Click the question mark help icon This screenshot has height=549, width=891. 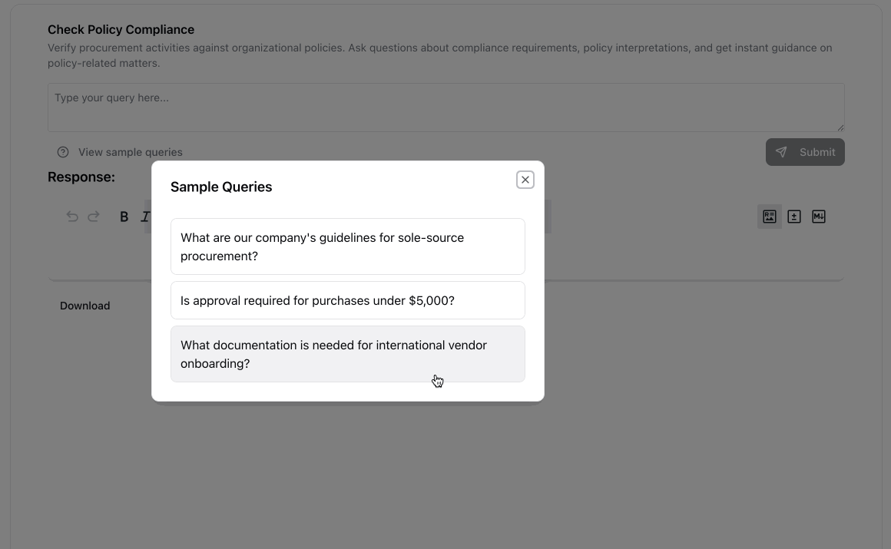click(x=63, y=152)
